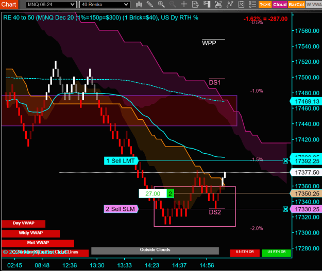This screenshot has width=322, height=271.
Task: Click the WPP pivot label
Action: (209, 43)
